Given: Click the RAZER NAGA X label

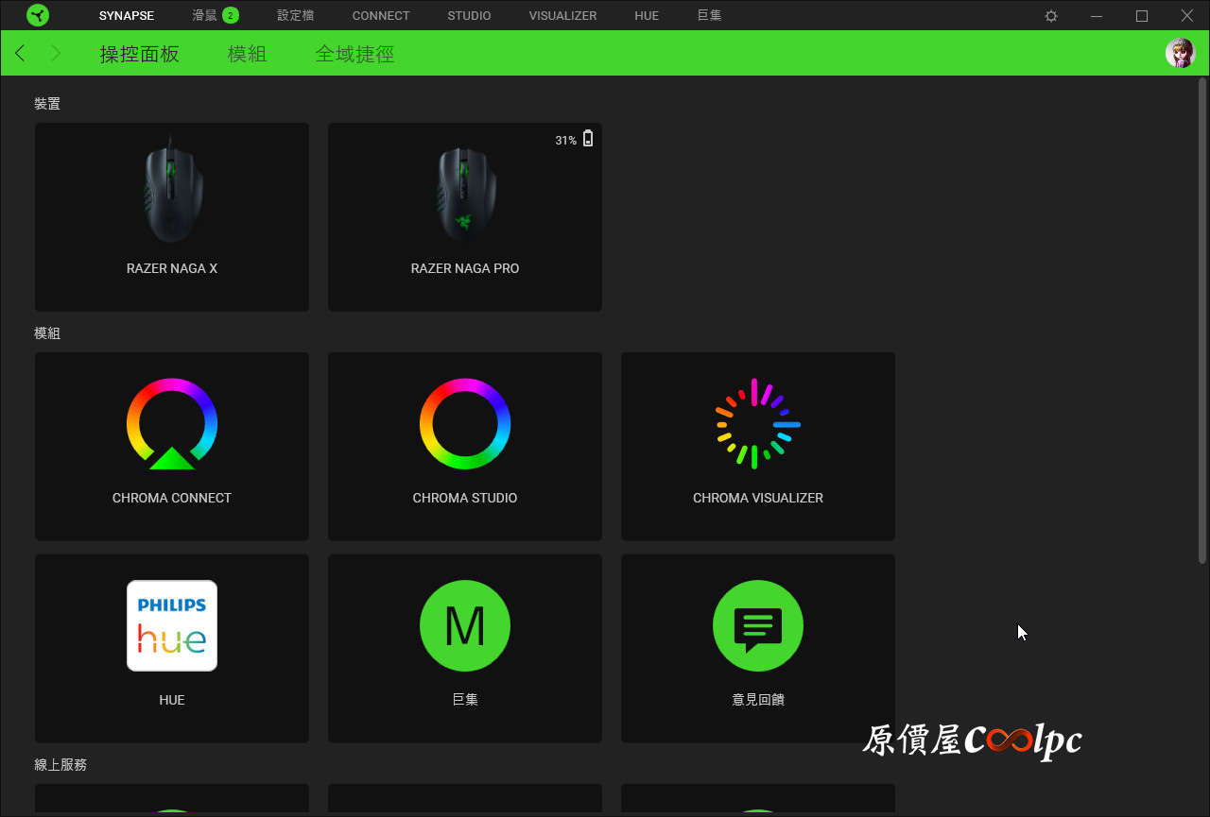Looking at the screenshot, I should tap(172, 268).
